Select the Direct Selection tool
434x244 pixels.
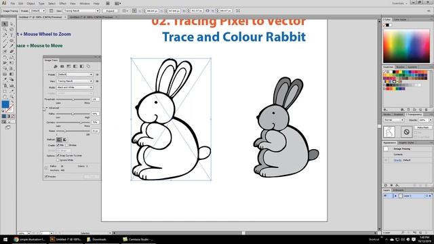pos(12,24)
